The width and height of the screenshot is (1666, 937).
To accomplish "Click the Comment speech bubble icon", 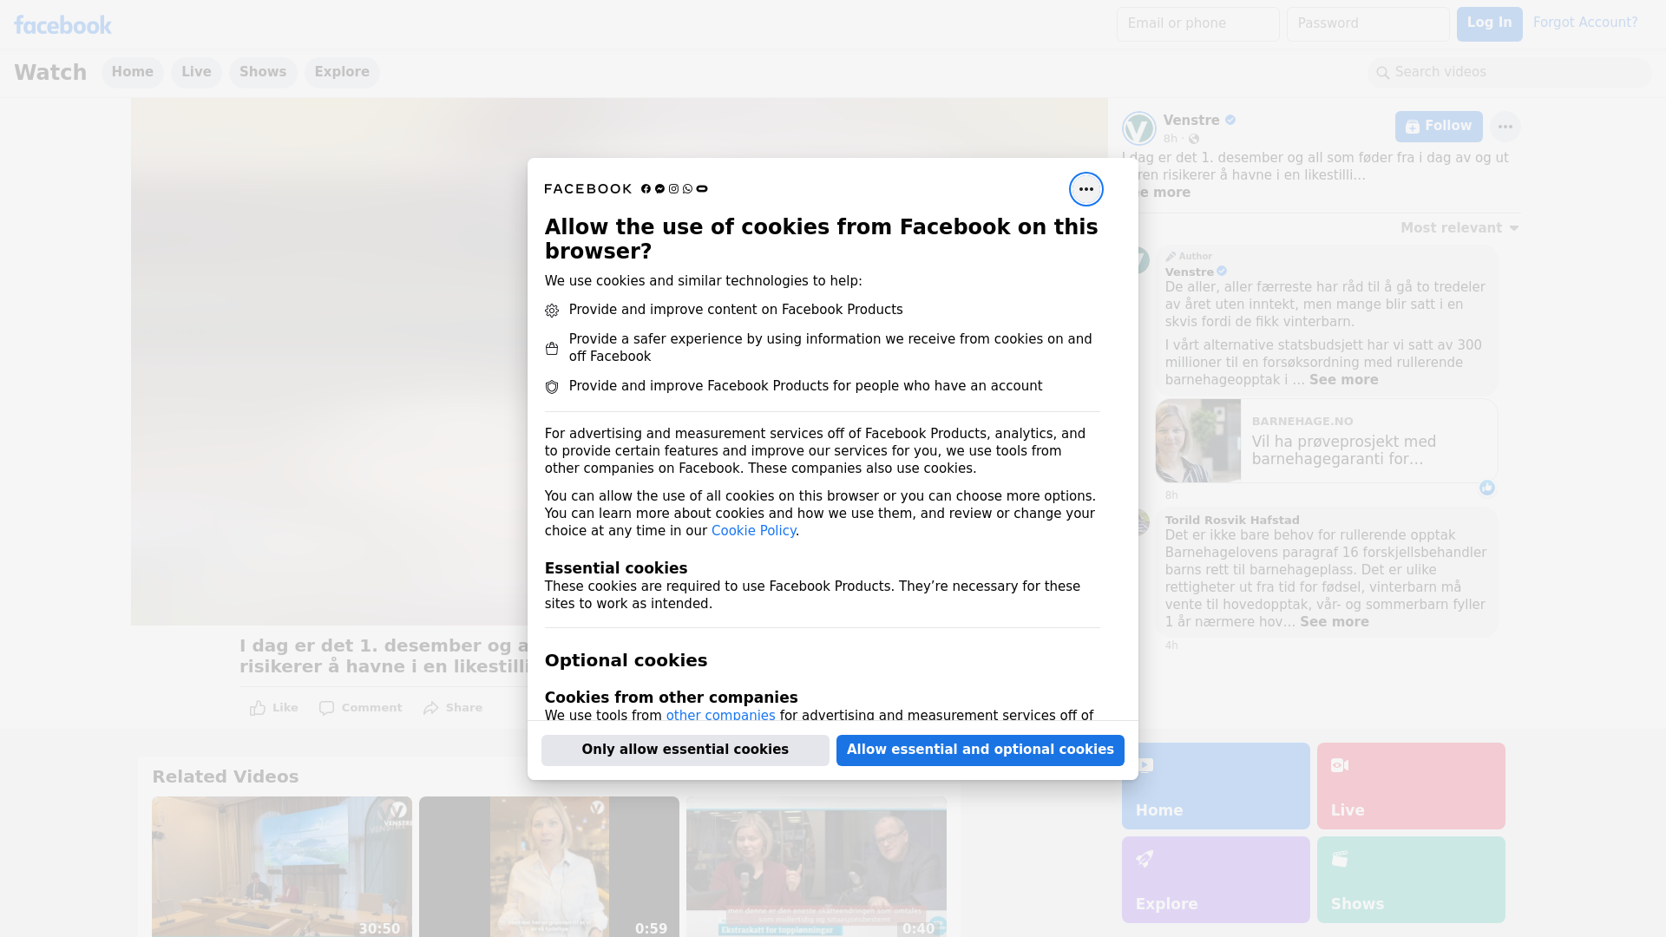I will click(326, 708).
